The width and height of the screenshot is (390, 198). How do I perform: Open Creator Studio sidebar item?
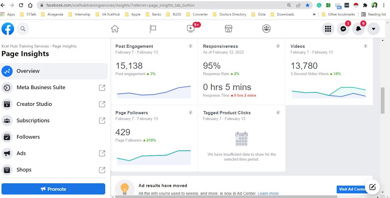54,104
